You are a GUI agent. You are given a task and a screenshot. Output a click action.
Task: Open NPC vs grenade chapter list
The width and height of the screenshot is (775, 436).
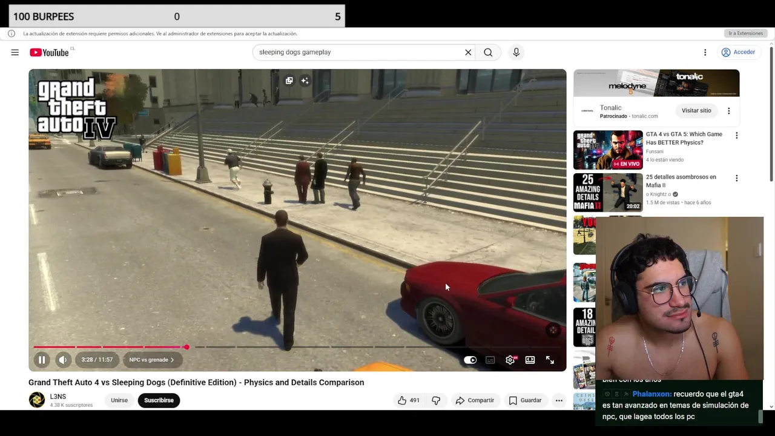click(x=151, y=360)
